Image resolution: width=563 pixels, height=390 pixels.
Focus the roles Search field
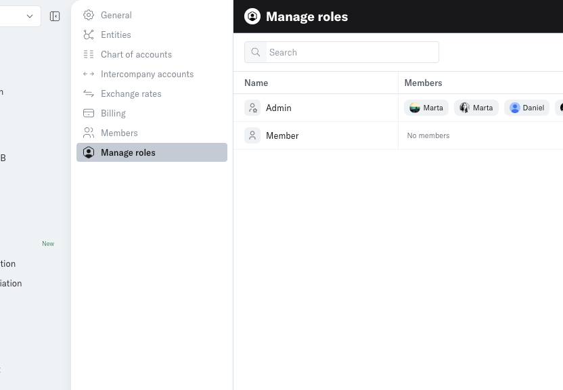pos(351,52)
